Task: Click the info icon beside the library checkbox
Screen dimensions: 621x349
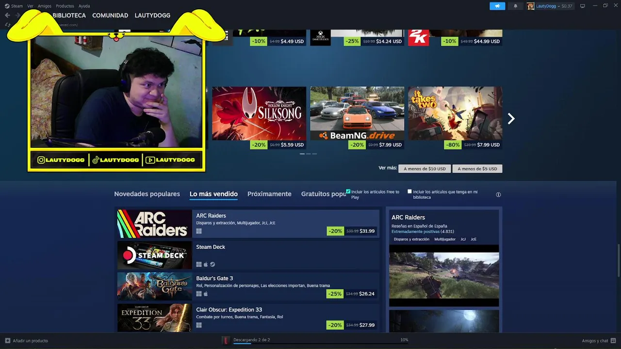Action: tap(498, 194)
